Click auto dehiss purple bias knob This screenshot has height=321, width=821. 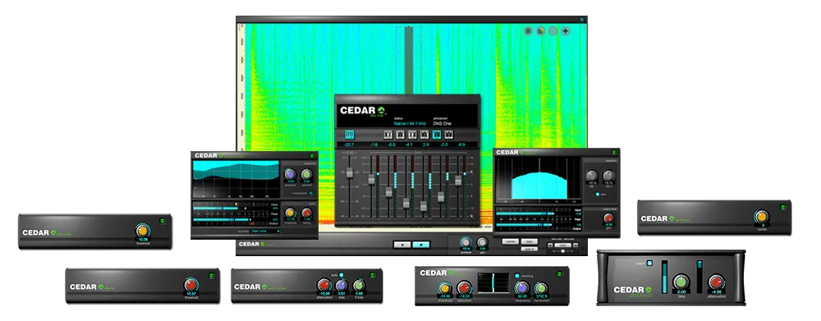(341, 286)
